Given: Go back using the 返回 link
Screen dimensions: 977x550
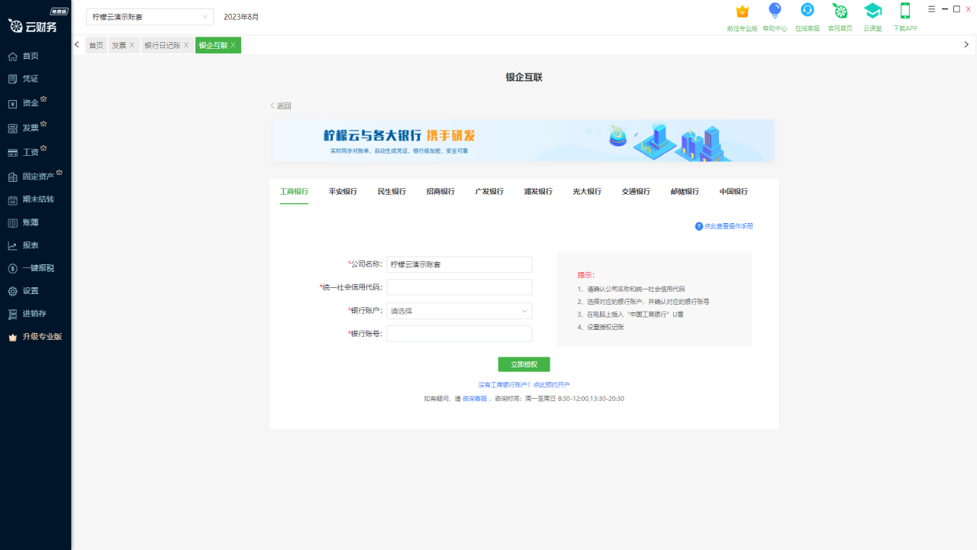Looking at the screenshot, I should pyautogui.click(x=281, y=106).
